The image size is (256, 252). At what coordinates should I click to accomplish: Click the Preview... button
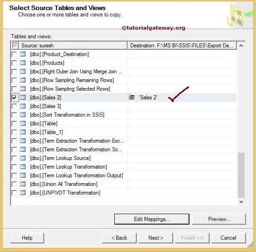(219, 219)
